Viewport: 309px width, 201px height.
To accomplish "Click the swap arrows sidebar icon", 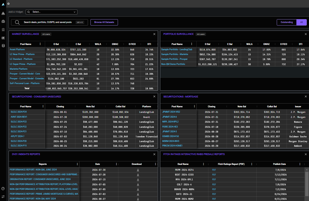I will [3, 196].
